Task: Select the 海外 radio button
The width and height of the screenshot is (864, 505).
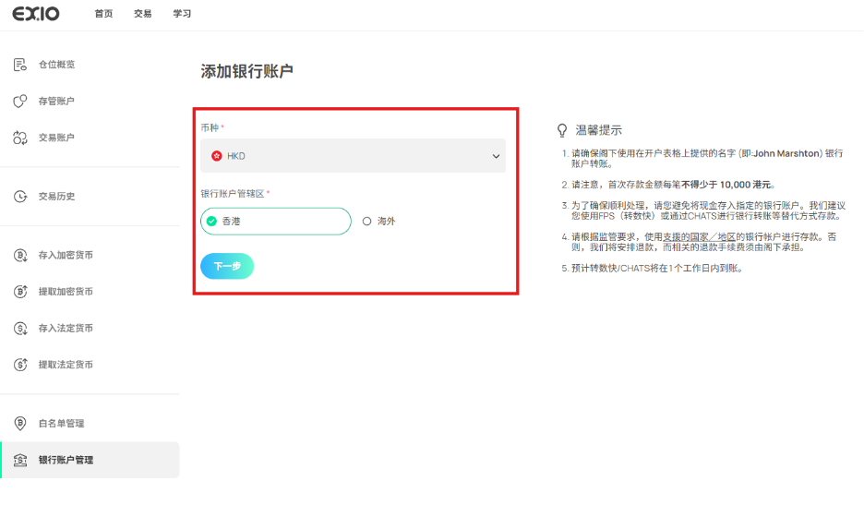Action: coord(367,222)
